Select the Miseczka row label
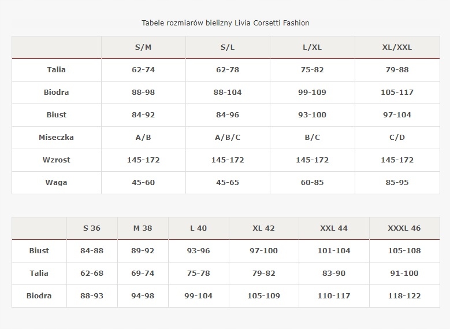The width and height of the screenshot is (450, 329). click(57, 138)
